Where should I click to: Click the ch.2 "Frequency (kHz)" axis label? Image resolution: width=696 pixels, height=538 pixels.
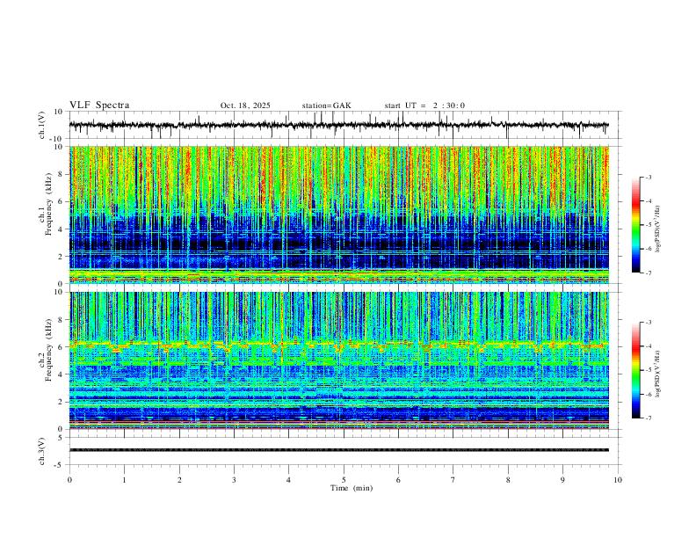click(48, 350)
